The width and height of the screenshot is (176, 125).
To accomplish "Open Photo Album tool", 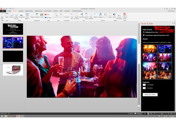I will click(27, 16).
